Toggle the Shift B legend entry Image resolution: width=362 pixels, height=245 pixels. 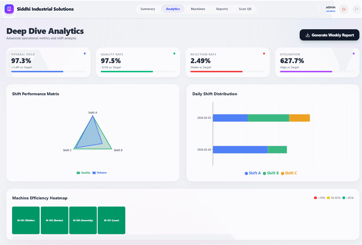(270, 173)
